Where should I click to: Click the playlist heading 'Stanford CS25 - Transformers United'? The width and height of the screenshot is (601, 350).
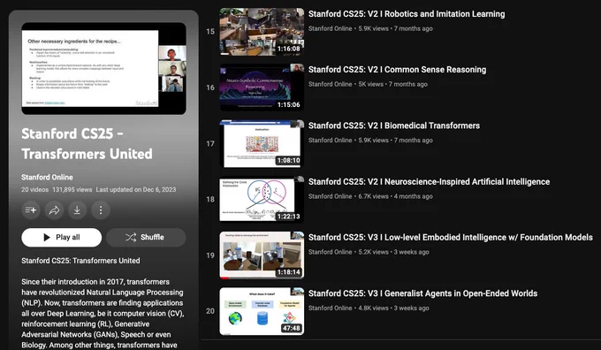pyautogui.click(x=87, y=144)
